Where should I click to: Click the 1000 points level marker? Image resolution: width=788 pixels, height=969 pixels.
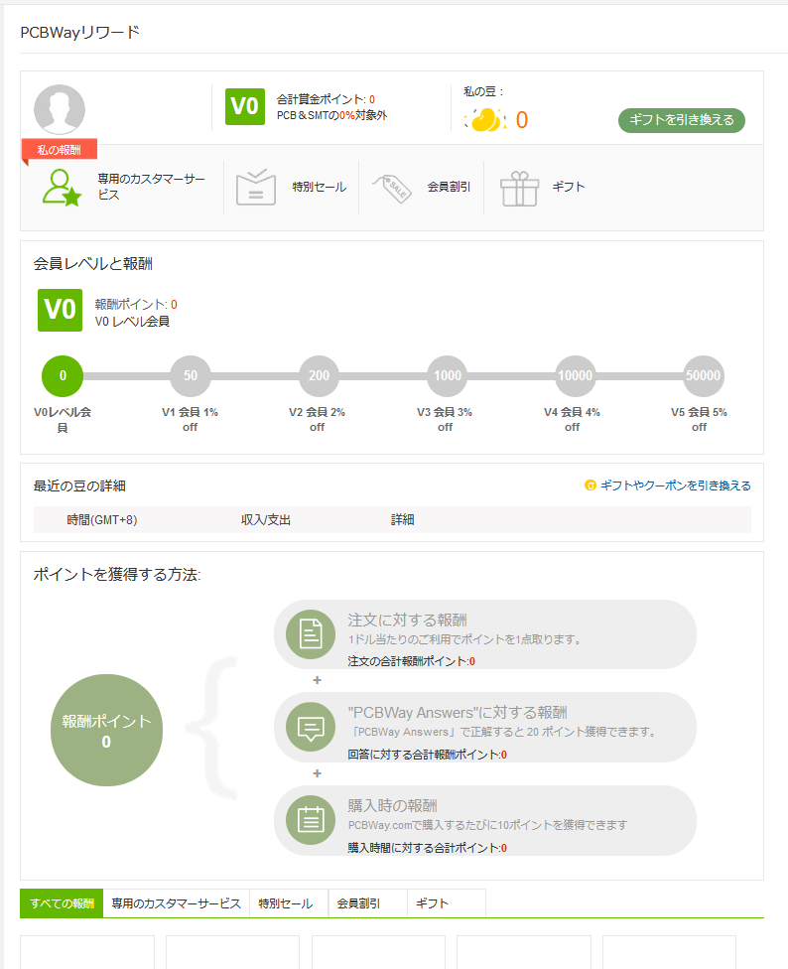pyautogui.click(x=448, y=375)
